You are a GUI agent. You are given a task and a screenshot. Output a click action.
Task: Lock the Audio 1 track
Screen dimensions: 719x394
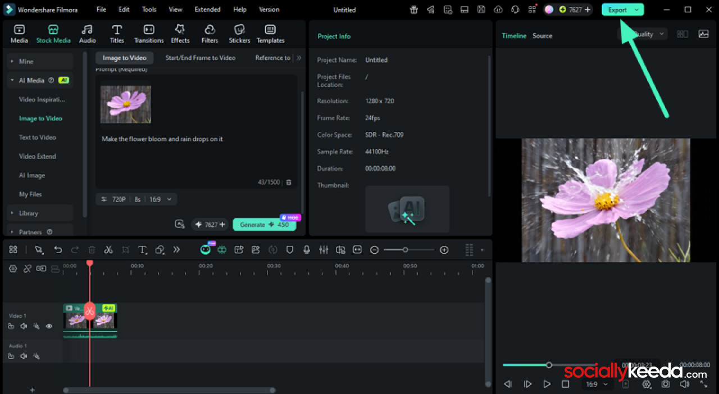pos(11,356)
